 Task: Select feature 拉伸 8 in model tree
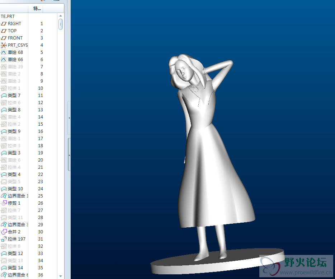[14, 246]
